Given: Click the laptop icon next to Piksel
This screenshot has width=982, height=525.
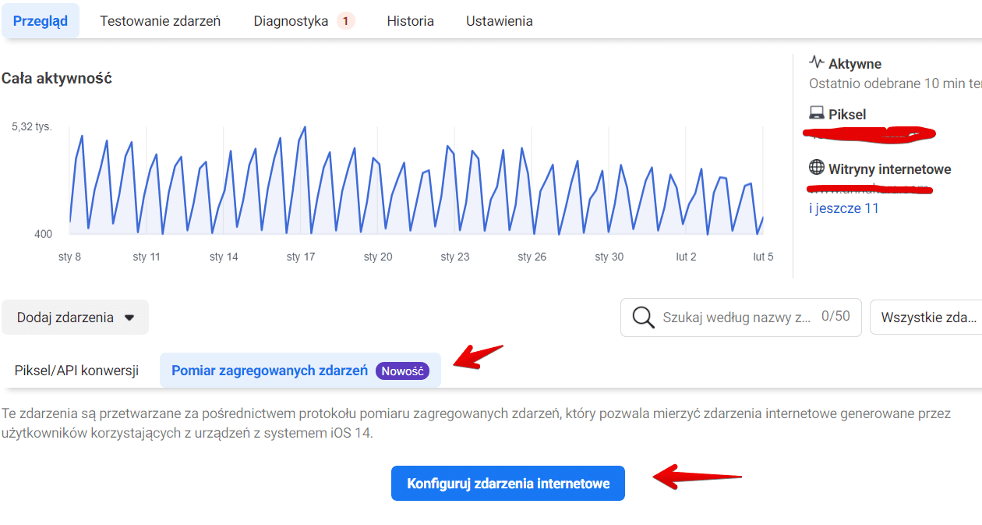Looking at the screenshot, I should (817, 114).
